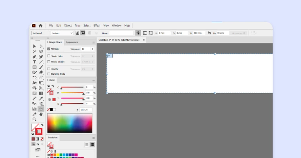Switch Swatches panel to thumbnail view
Screen dimensions: 301x158
(92, 144)
